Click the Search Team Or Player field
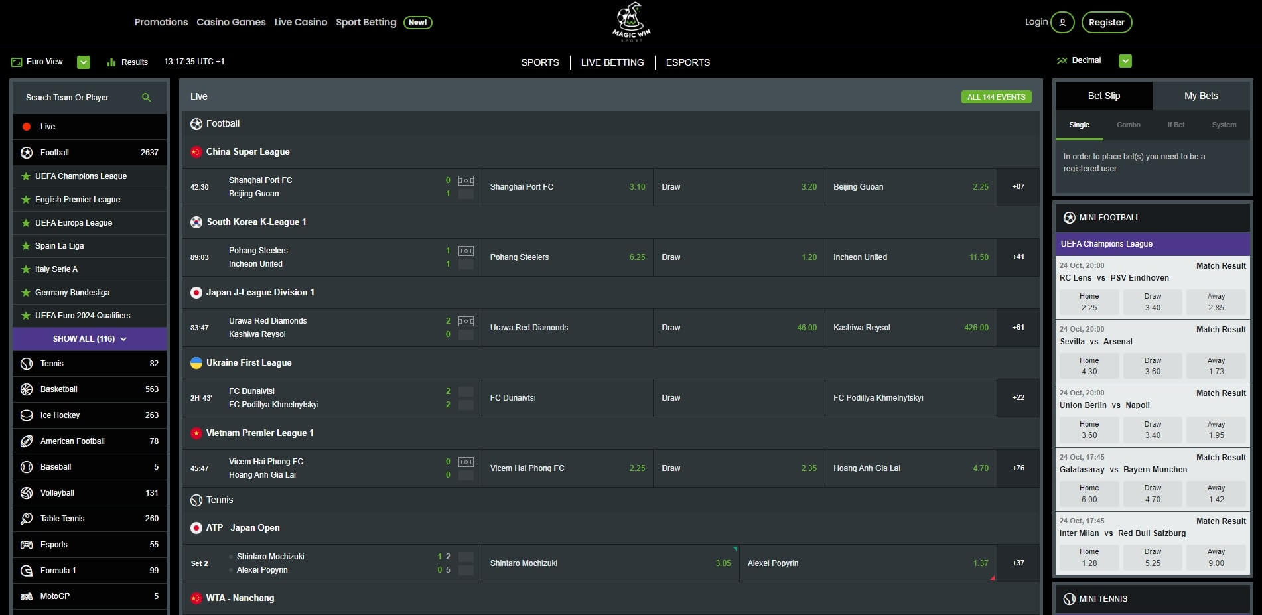 76,98
